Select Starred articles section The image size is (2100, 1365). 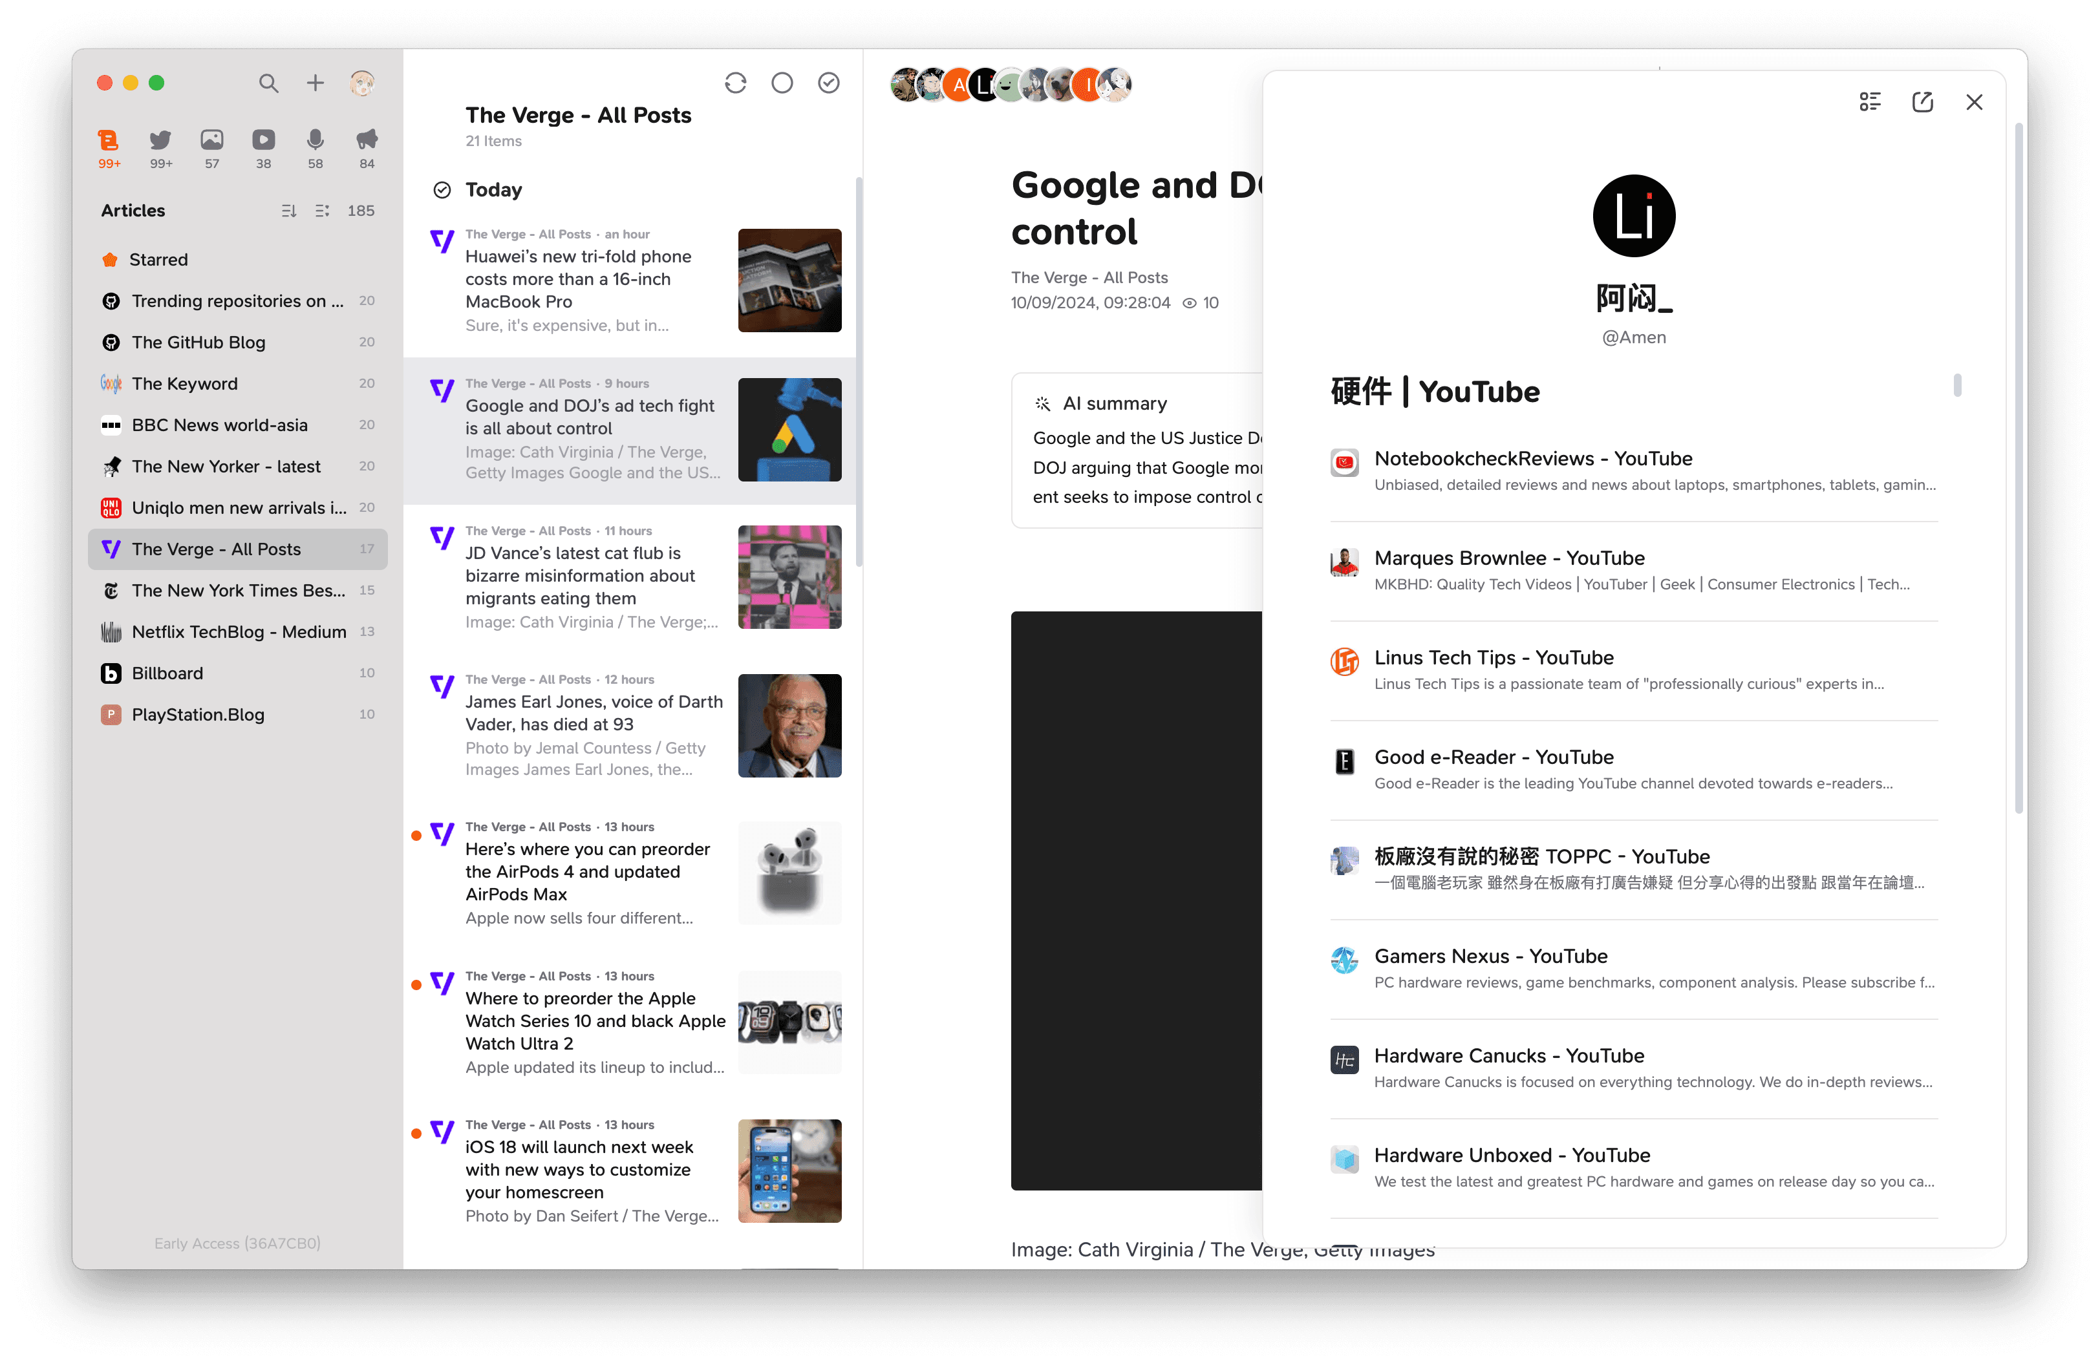point(158,259)
